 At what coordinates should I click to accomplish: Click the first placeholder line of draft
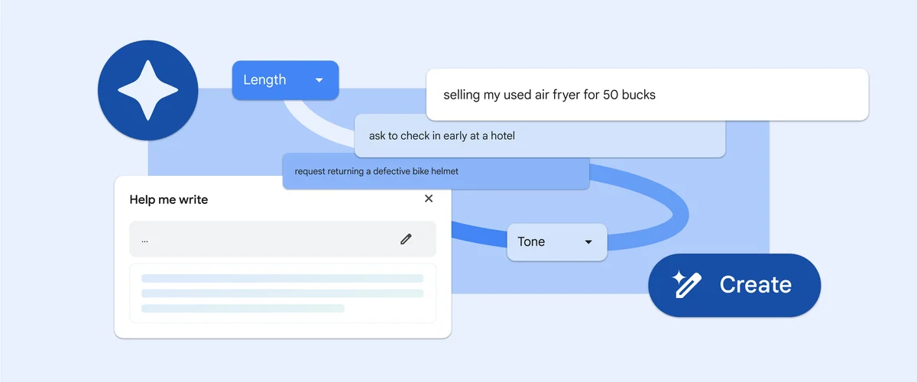282,279
